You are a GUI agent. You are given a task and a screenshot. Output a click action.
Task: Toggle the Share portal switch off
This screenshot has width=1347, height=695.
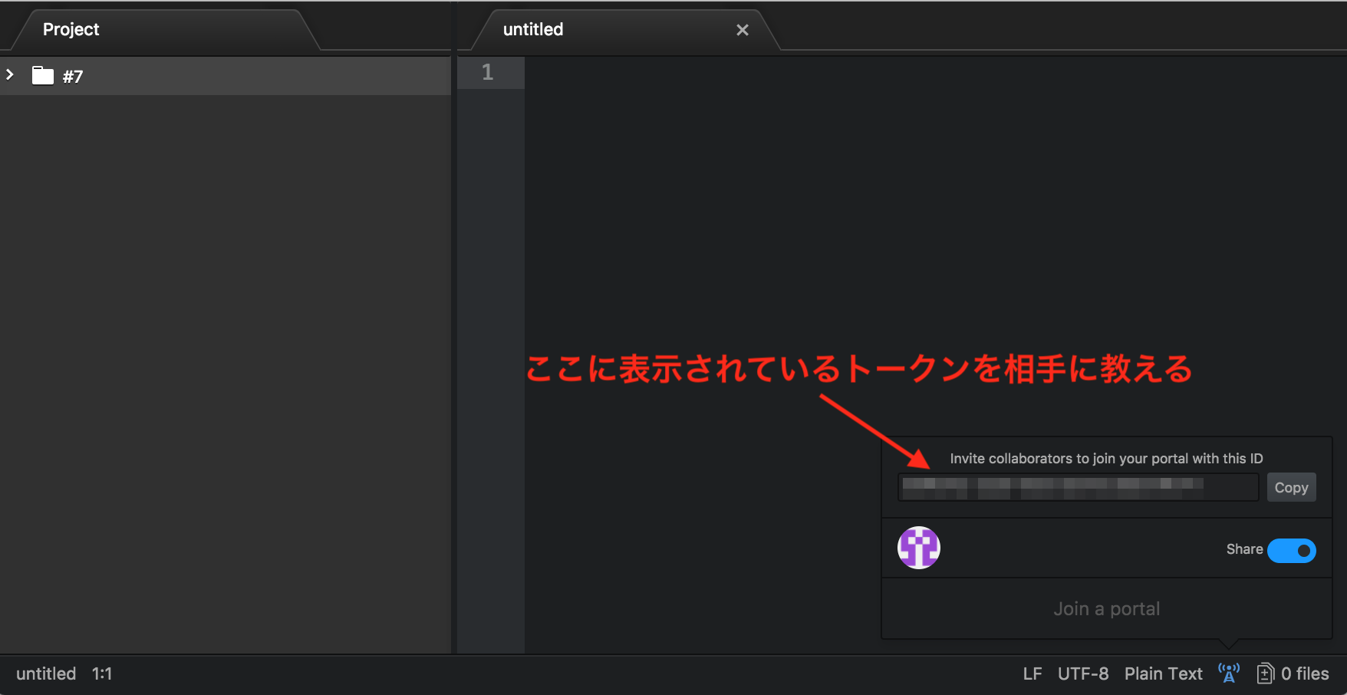pyautogui.click(x=1291, y=550)
